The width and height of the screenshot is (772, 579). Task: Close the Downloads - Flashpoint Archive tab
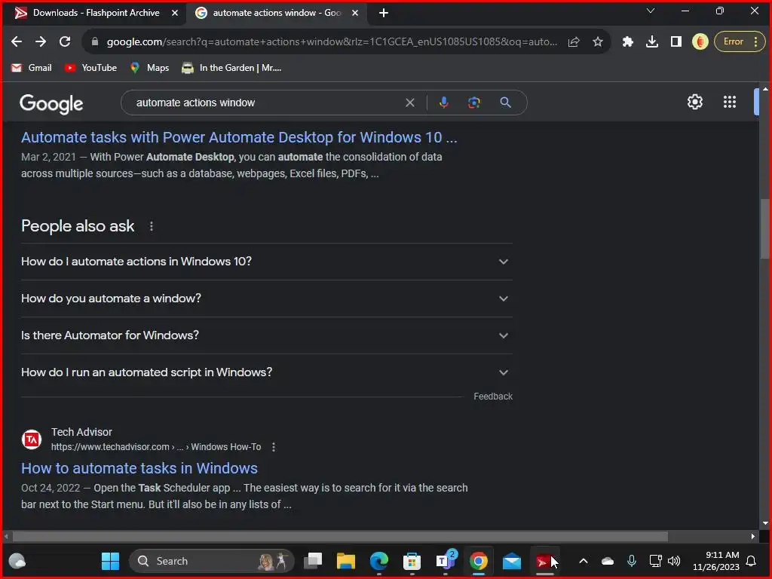tap(175, 13)
